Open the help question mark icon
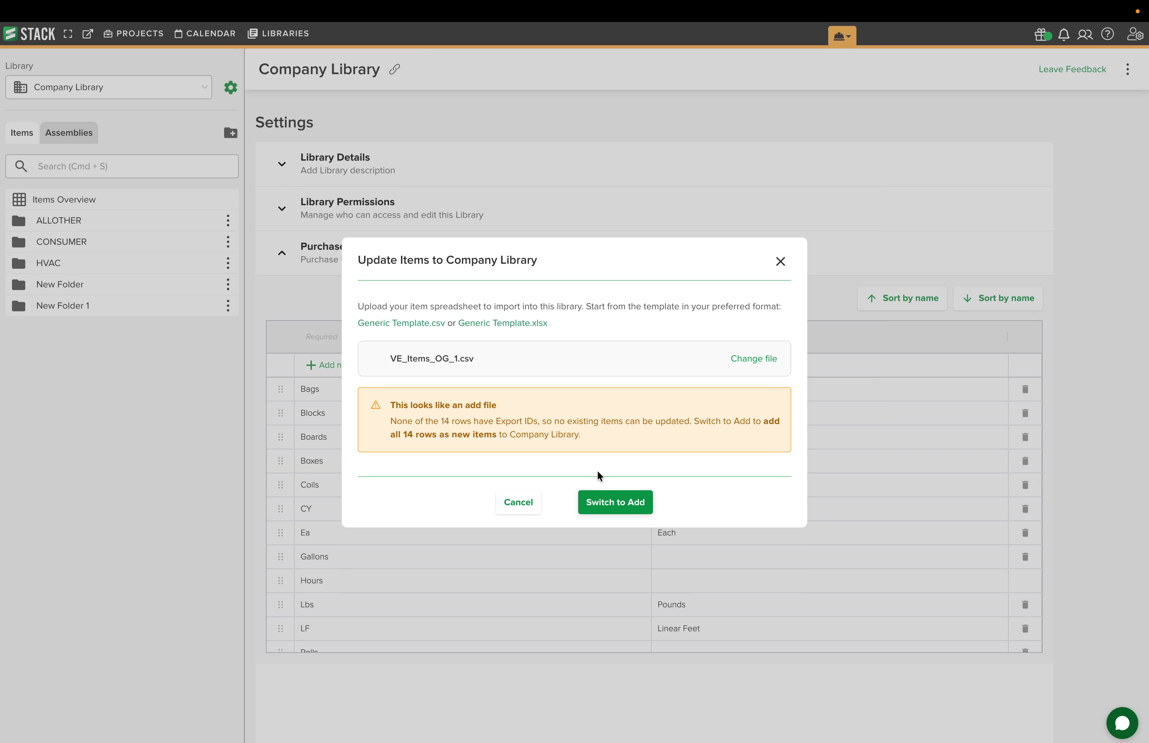 point(1107,34)
